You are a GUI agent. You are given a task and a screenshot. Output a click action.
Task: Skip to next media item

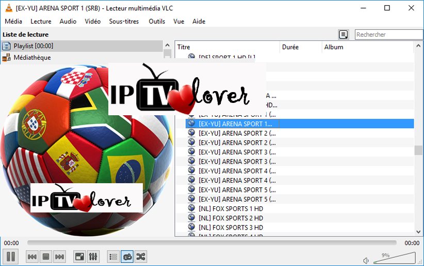(x=59, y=257)
